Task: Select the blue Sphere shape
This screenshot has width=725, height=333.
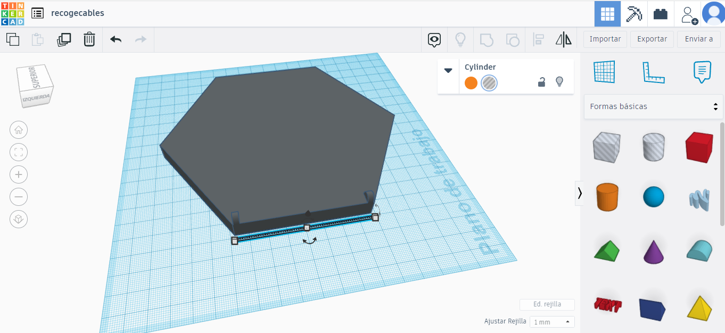Action: pos(654,197)
